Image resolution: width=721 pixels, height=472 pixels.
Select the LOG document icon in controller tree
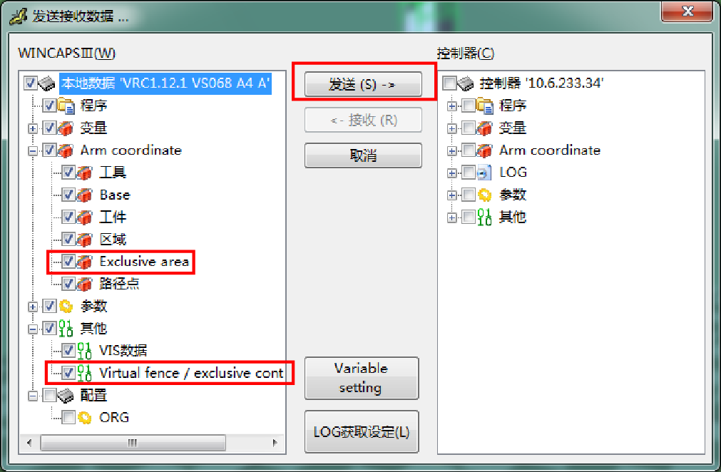pyautogui.click(x=484, y=173)
